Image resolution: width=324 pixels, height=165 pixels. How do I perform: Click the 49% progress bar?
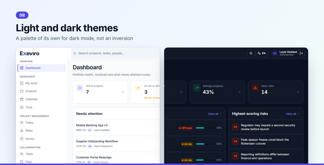pyautogui.click(x=204, y=128)
